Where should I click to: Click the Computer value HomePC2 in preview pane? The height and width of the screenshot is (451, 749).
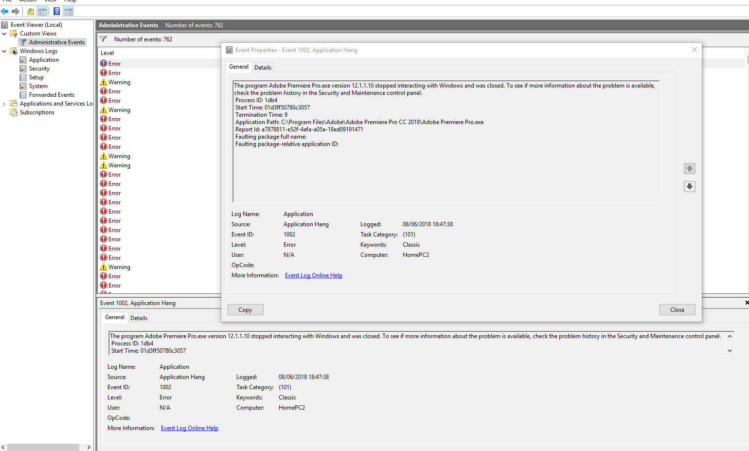[x=292, y=408]
